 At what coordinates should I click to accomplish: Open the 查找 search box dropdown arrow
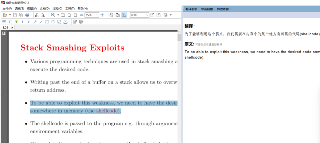click(x=148, y=15)
